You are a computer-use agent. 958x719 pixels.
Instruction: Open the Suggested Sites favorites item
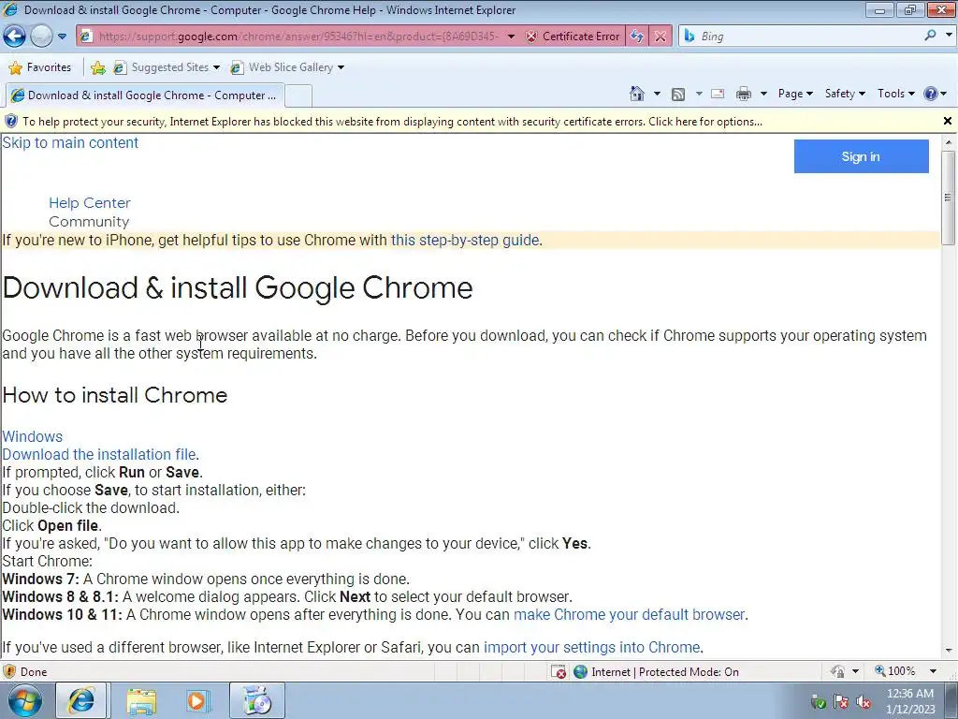click(167, 67)
